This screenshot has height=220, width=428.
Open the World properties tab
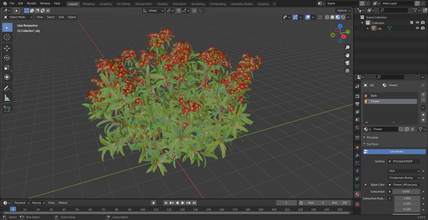pos(357,127)
